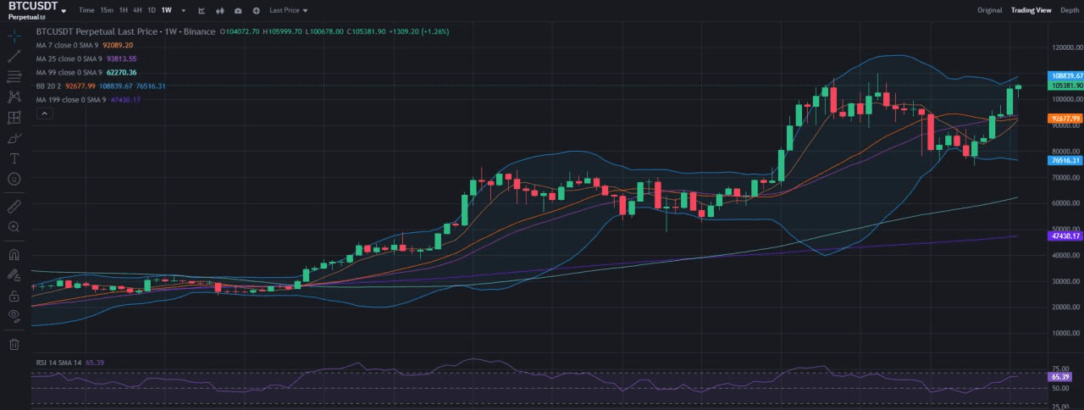
Task: Click the plus add icon in toolbar
Action: [255, 10]
